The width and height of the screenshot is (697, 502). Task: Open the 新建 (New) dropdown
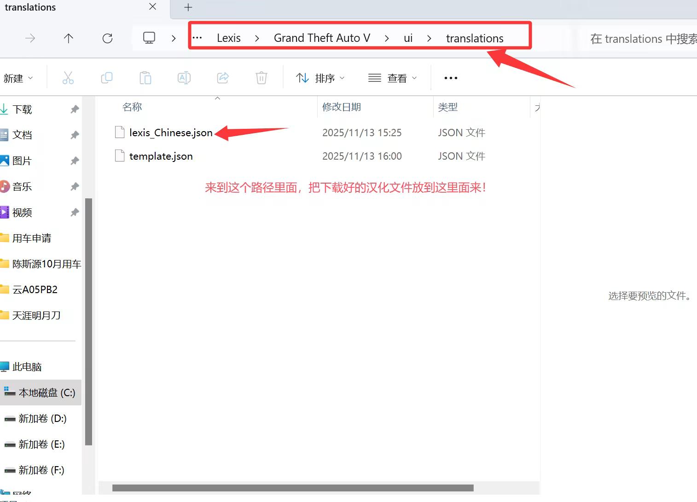(18, 78)
